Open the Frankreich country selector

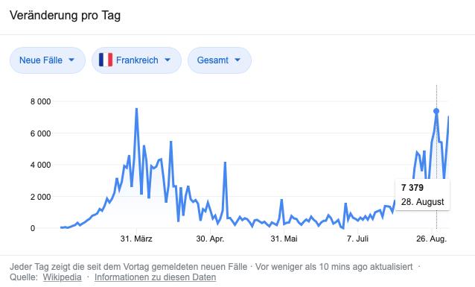click(x=137, y=60)
